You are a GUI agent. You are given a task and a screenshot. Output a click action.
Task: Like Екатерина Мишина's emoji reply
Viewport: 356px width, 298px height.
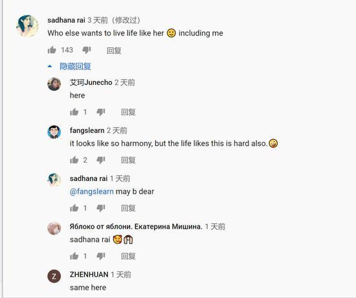(x=74, y=256)
